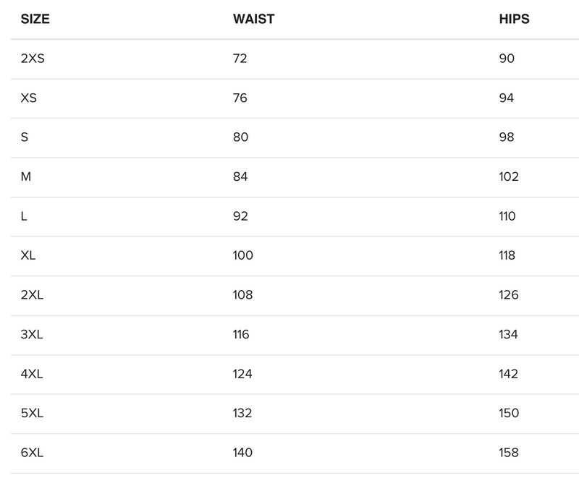Click waist value 132 for 5XL

coord(242,413)
